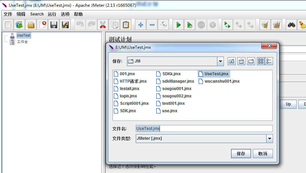Click the Stop test icon
This screenshot has height=173, width=306.
click(201, 25)
